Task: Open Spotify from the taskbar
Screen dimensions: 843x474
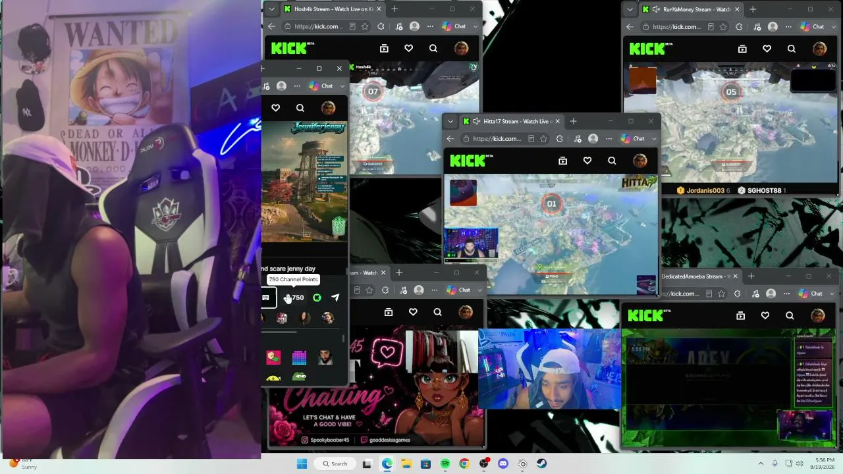Action: coord(445,463)
